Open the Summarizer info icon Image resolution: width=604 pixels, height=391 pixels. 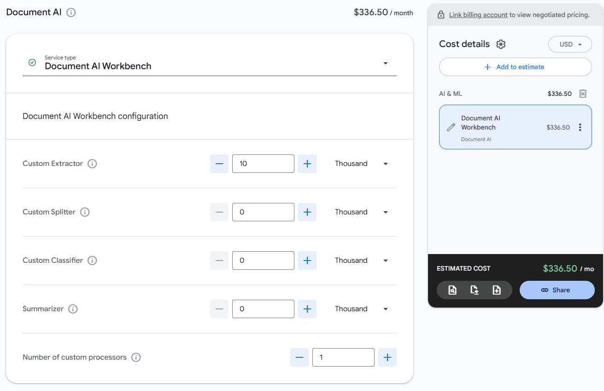tap(73, 309)
